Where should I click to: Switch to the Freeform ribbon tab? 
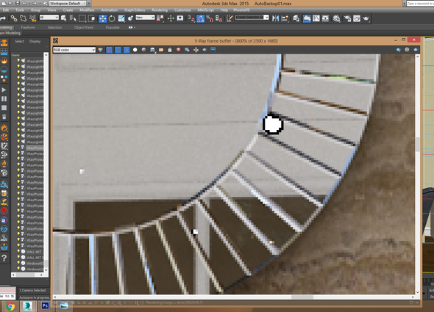click(28, 27)
